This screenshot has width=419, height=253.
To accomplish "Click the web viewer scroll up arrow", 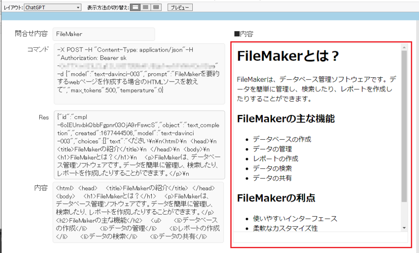I will (404, 48).
